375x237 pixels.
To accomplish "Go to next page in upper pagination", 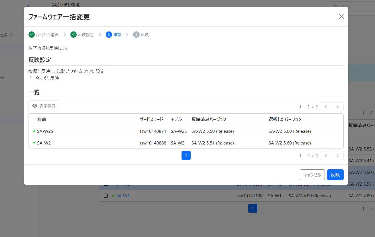I will click(x=338, y=107).
